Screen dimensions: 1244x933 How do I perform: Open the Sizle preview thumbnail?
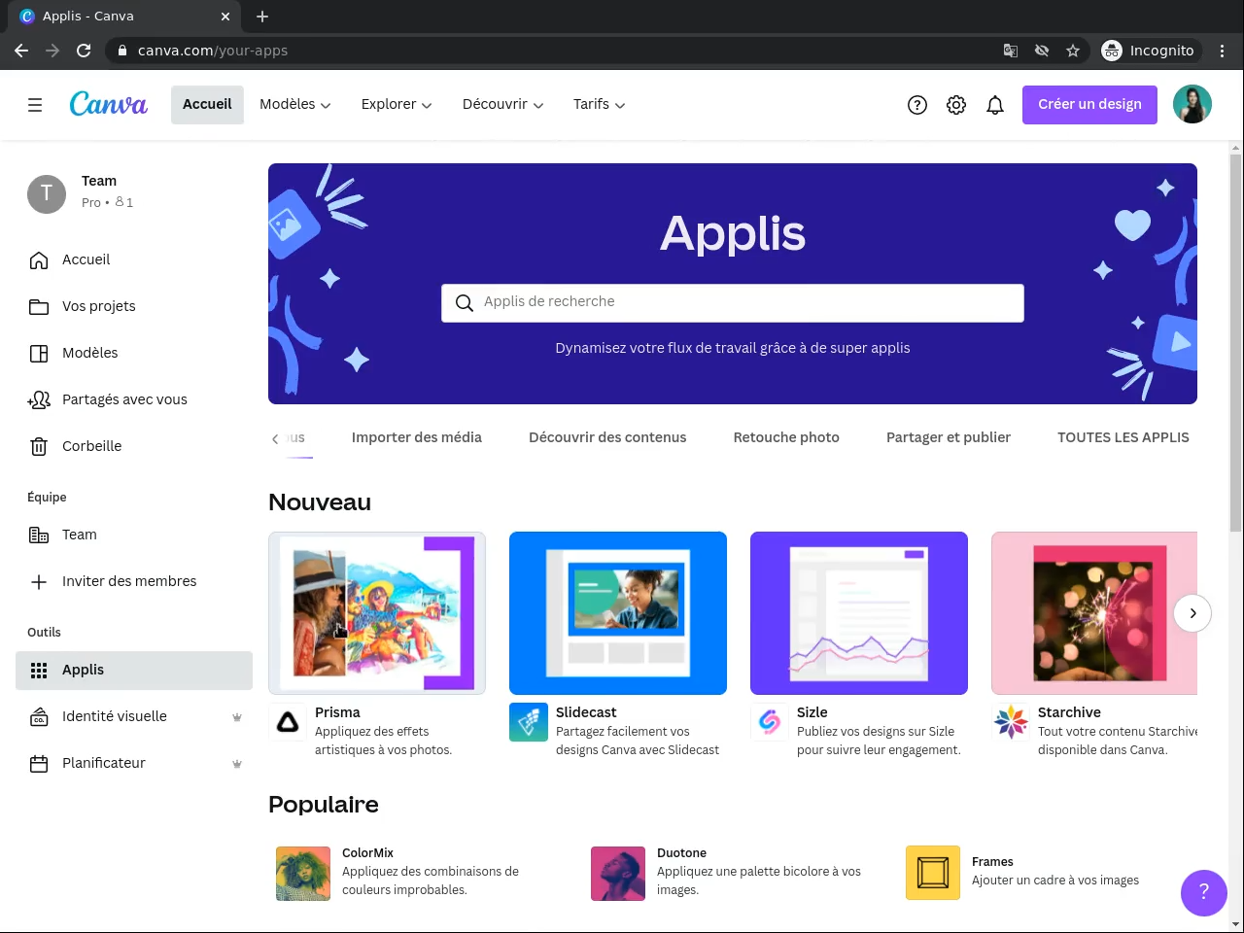(x=859, y=613)
